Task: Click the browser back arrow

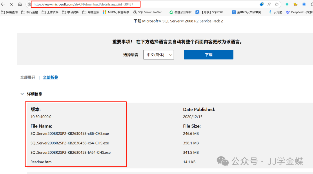Action: (3, 4)
